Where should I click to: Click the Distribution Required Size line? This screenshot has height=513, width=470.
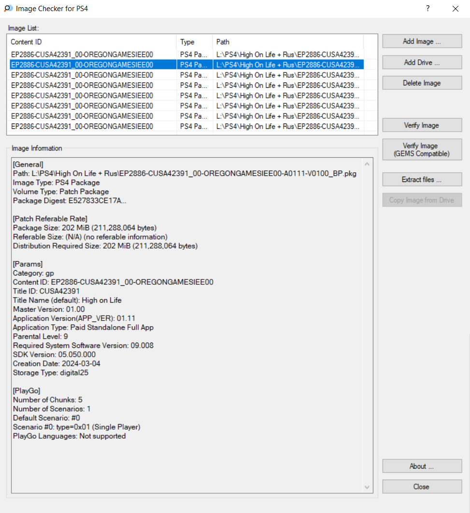pos(105,246)
